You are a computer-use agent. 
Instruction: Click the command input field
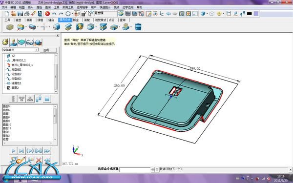135,169
